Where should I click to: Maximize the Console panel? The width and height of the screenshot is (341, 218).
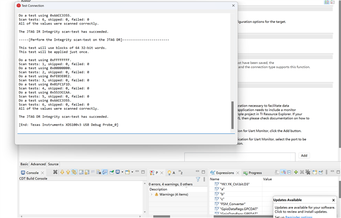pos(143,172)
